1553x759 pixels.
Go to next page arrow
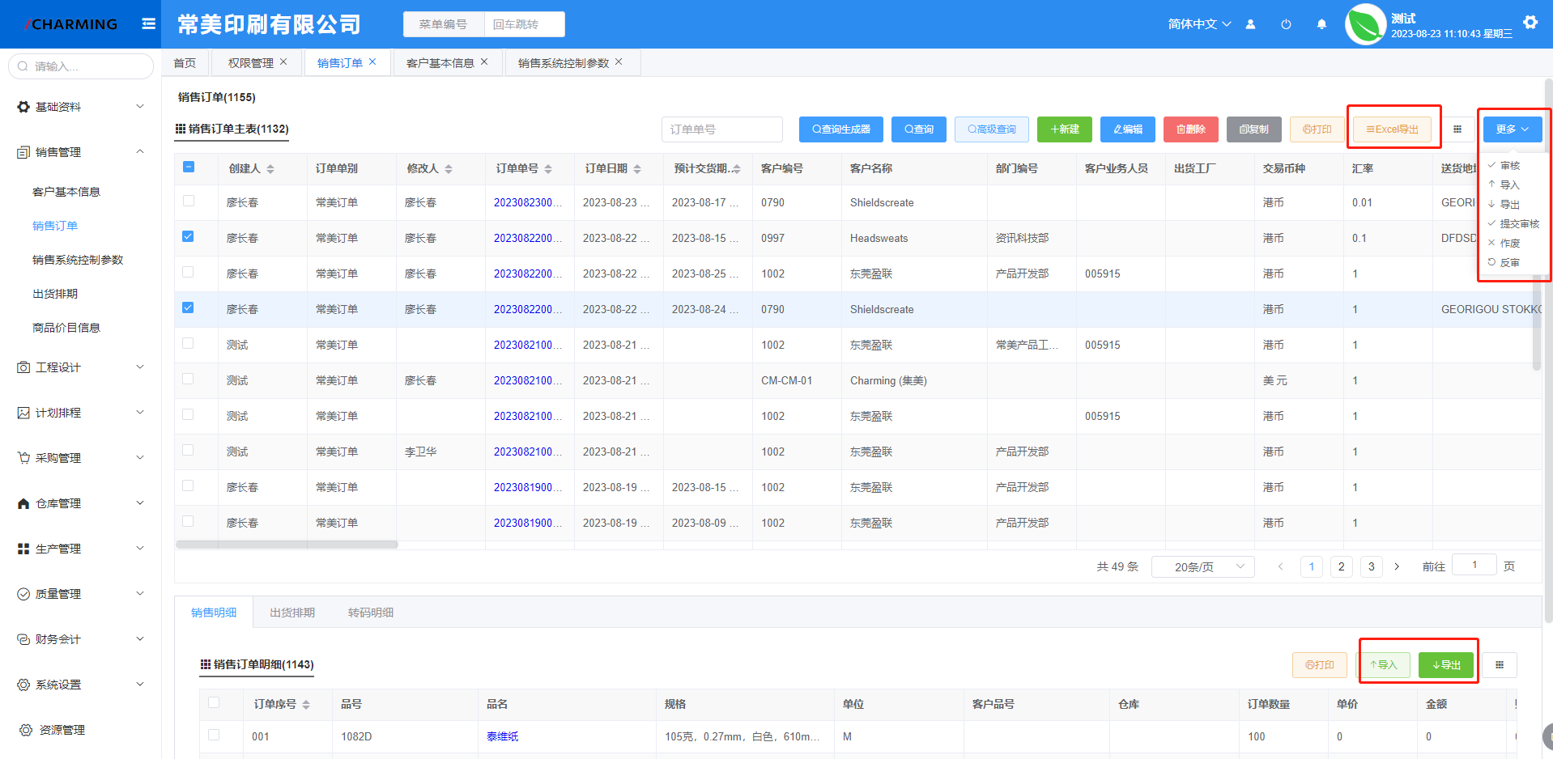(x=1397, y=566)
